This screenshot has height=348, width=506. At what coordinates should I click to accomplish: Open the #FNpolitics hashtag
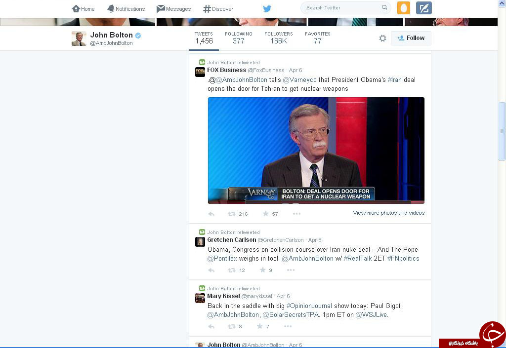coord(403,259)
